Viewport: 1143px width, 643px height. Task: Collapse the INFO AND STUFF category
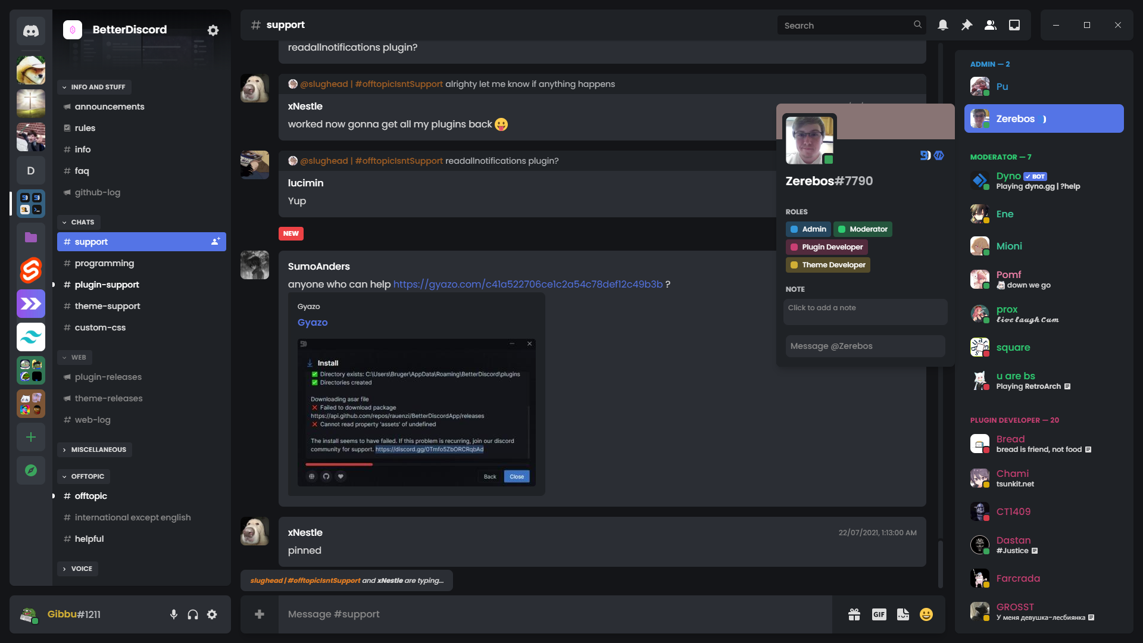click(94, 87)
